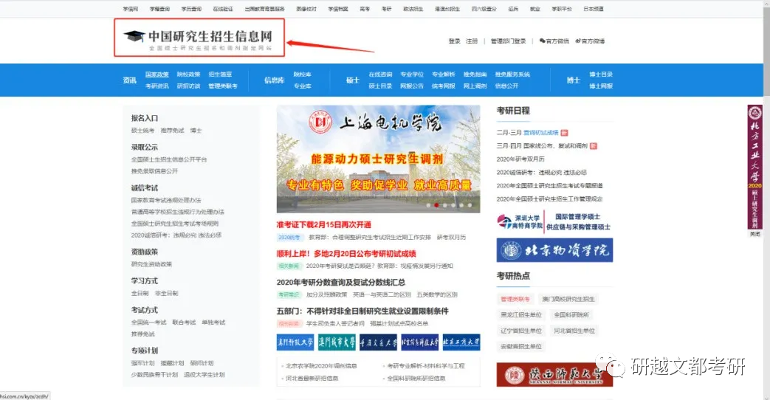Open the 澳门城市大学 logo tile

coord(337,342)
